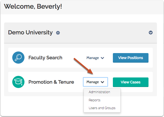The width and height of the screenshot is (164, 117).
Task: Click empty space in Demo University header bar
Action: click(x=103, y=33)
